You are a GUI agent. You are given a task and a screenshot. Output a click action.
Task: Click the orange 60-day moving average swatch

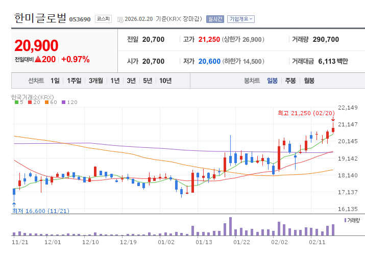point(46,102)
